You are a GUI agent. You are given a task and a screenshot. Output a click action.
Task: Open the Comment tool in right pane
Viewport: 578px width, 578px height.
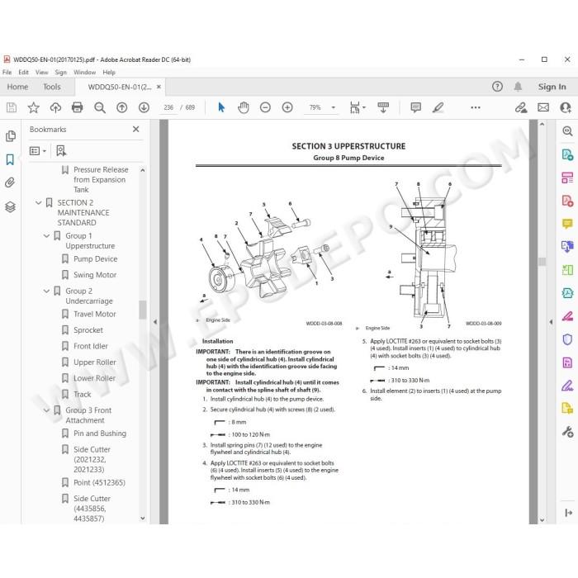pos(567,224)
